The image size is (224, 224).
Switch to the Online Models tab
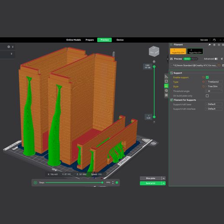pos(73,40)
